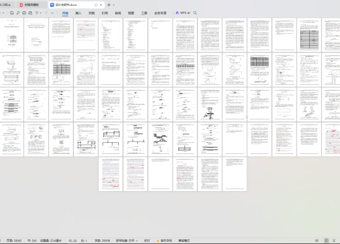Viewport: 340px width, 244px height.
Task: Select the cover page thumbnail (first page)
Action: pyautogui.click(x=11, y=35)
